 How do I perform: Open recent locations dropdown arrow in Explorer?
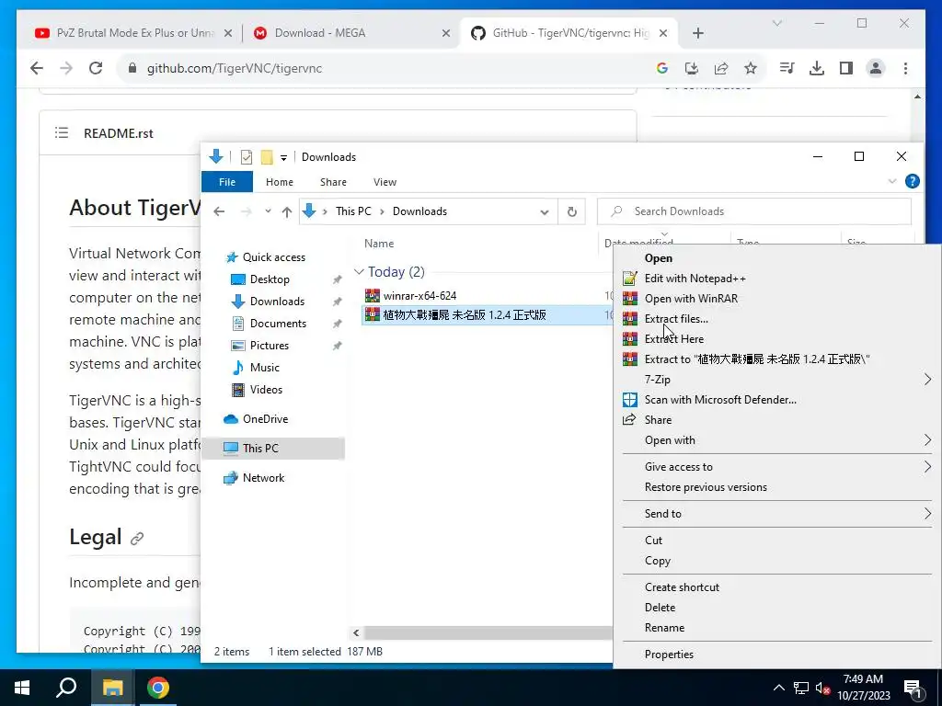coord(268,211)
